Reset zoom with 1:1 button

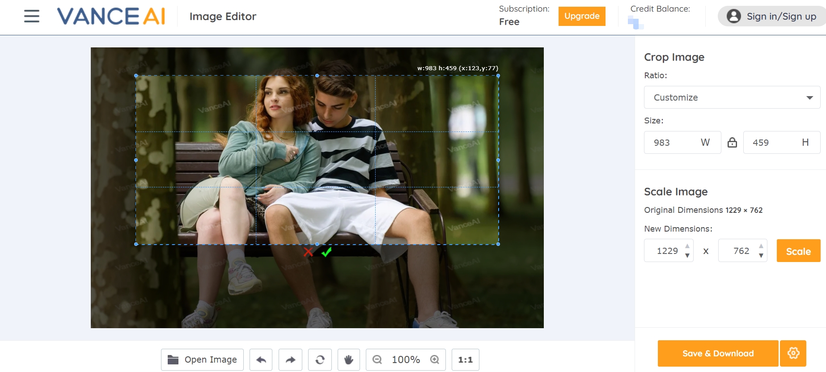465,360
